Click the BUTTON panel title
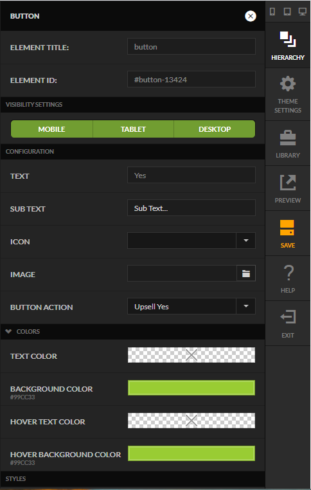This screenshot has width=311, height=490. point(24,16)
